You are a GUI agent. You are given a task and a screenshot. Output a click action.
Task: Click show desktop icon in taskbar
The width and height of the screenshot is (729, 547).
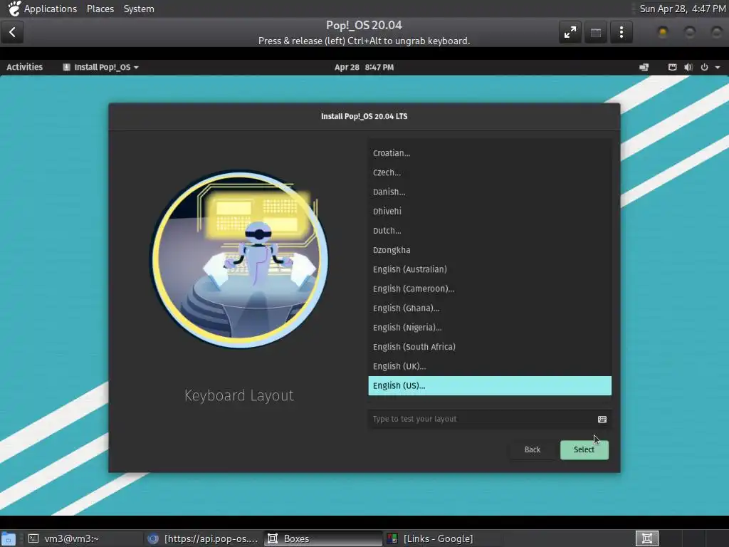tap(9, 538)
